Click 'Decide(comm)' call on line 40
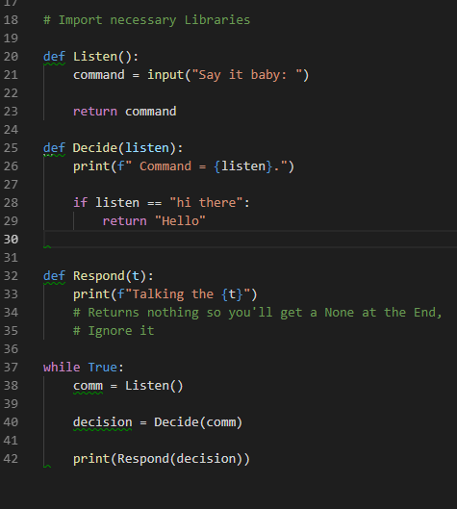This screenshot has height=509, width=457. click(x=198, y=422)
